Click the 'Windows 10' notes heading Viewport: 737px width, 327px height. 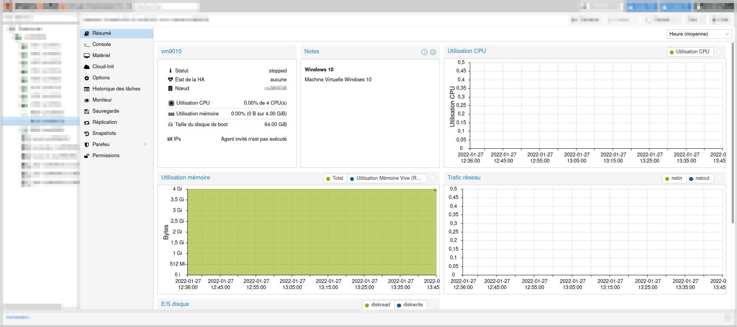tap(319, 70)
